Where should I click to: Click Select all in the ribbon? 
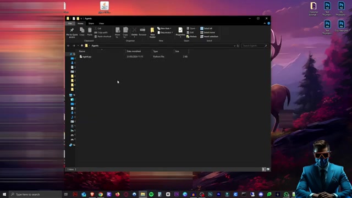206,29
